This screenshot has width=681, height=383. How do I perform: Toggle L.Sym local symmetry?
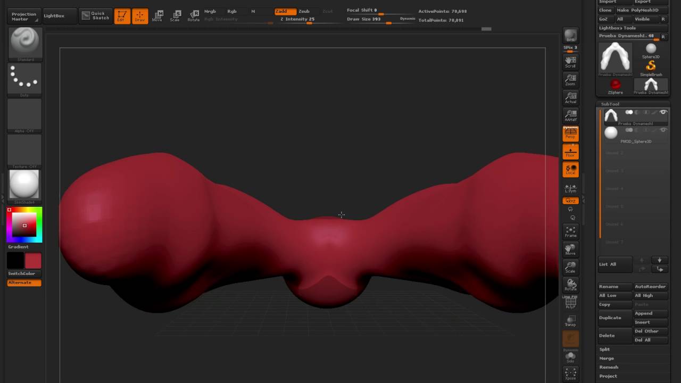pos(570,188)
